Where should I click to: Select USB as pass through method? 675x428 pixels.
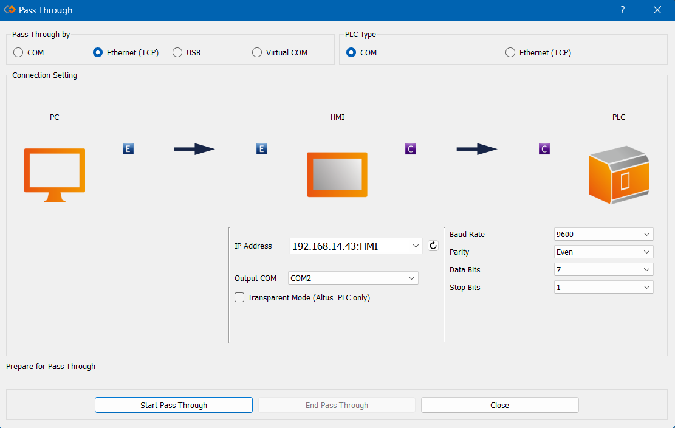pos(177,53)
